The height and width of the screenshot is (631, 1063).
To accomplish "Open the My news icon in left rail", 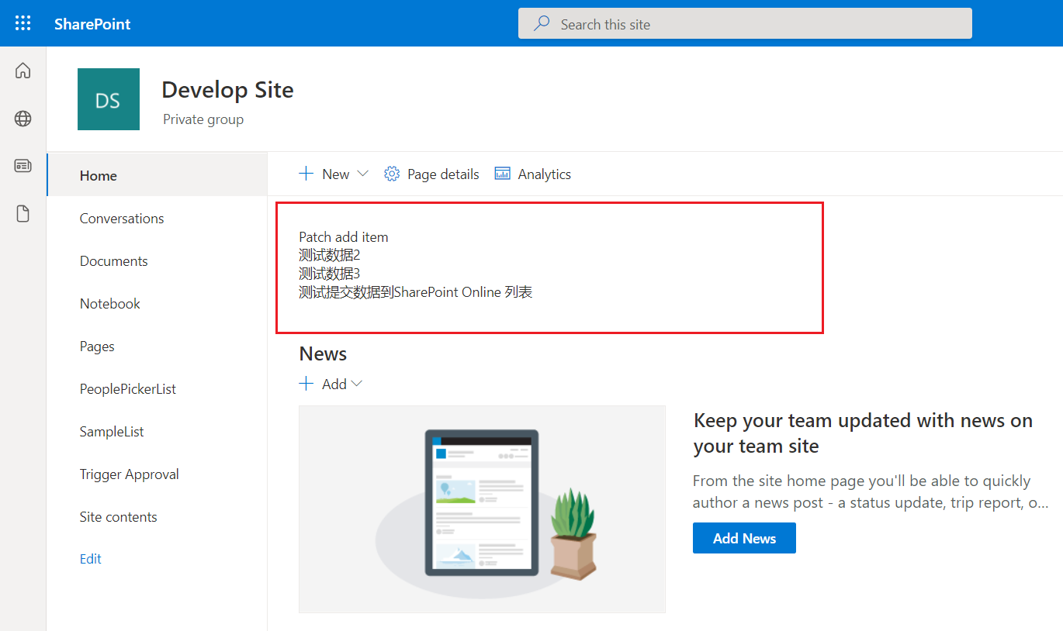I will [23, 166].
